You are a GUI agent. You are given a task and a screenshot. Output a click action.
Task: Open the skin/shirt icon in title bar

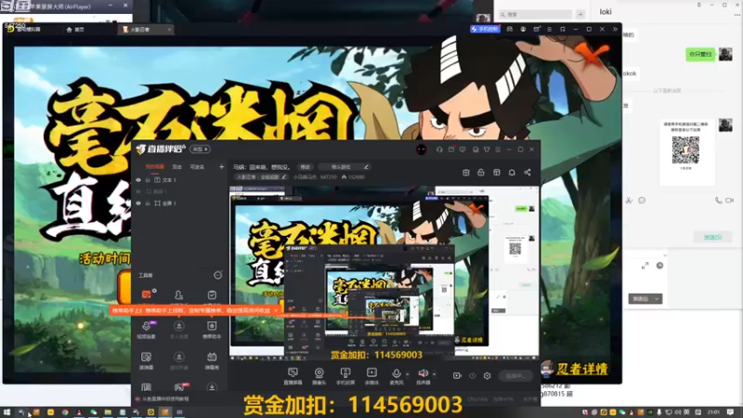coord(487,150)
